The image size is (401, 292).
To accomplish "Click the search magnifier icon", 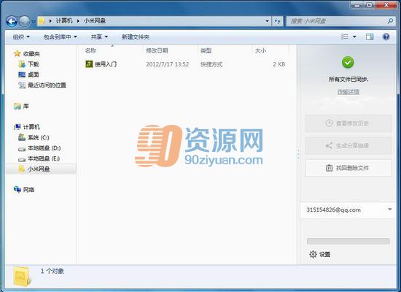I will 390,21.
